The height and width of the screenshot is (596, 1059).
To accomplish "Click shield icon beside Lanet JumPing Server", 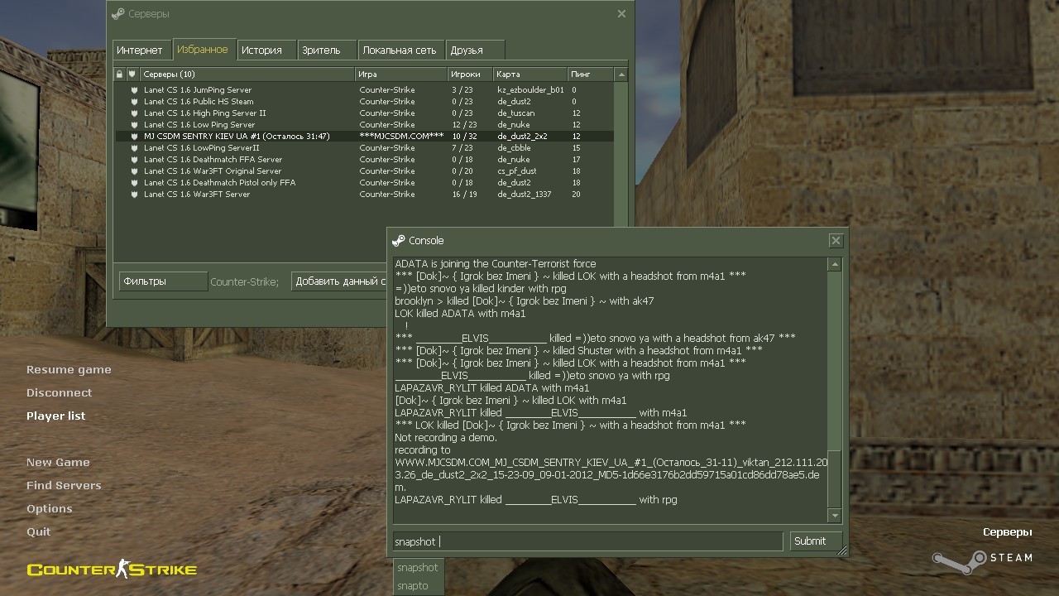I will tap(134, 90).
